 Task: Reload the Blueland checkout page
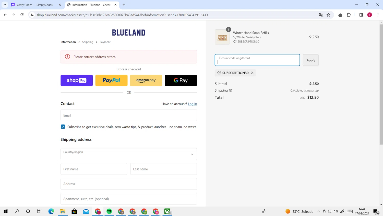[x=22, y=15]
